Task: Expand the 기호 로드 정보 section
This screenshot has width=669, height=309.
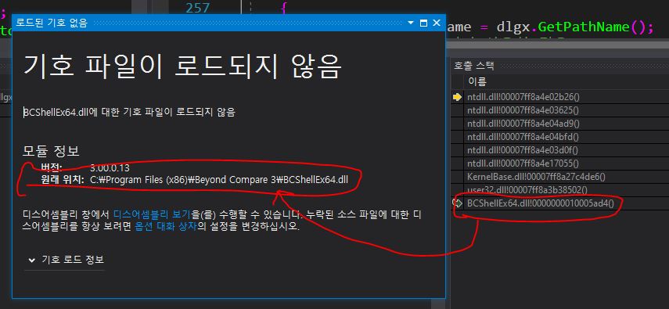Action: [x=67, y=260]
